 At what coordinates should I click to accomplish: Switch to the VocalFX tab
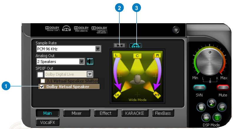click(x=48, y=122)
